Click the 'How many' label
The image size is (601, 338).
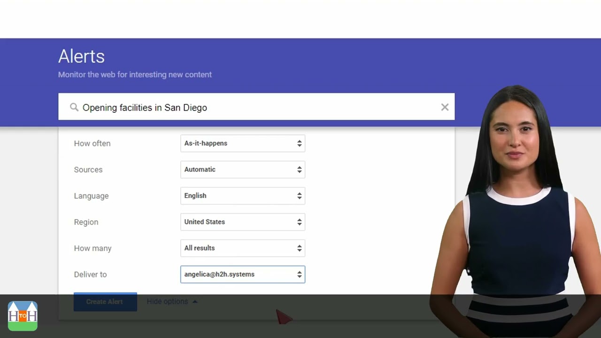[92, 248]
